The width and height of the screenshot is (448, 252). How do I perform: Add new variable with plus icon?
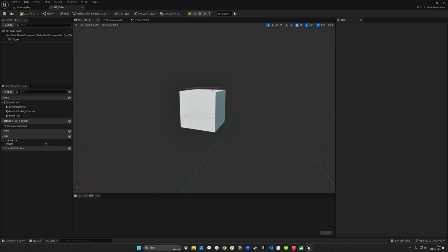69,137
